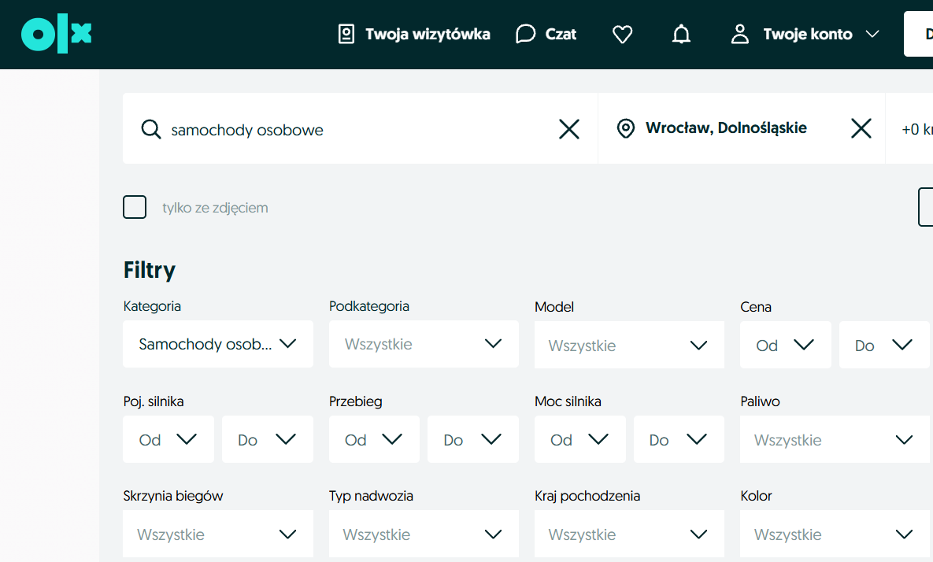Open the Skrzynia biegów dropdown

(218, 534)
